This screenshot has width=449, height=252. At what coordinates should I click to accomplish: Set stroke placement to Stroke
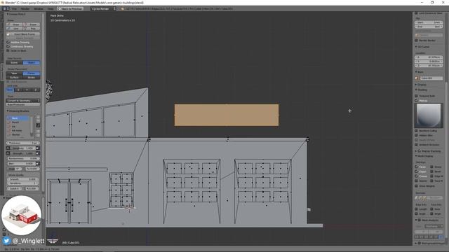click(x=32, y=78)
